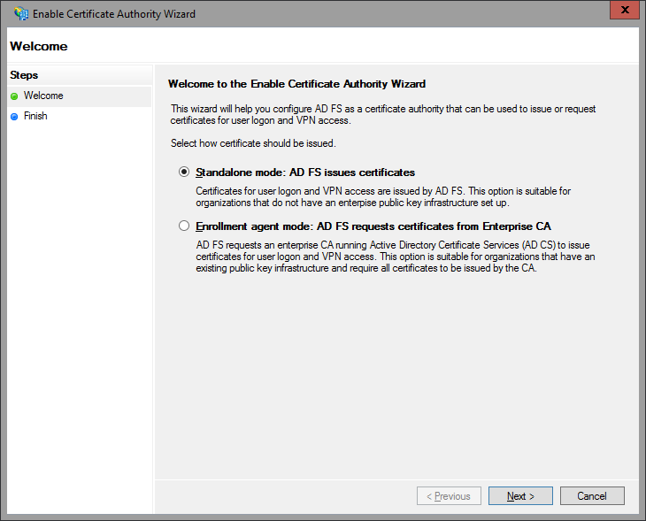Image resolution: width=646 pixels, height=521 pixels.
Task: Click the greyed-out Previous button
Action: point(450,496)
